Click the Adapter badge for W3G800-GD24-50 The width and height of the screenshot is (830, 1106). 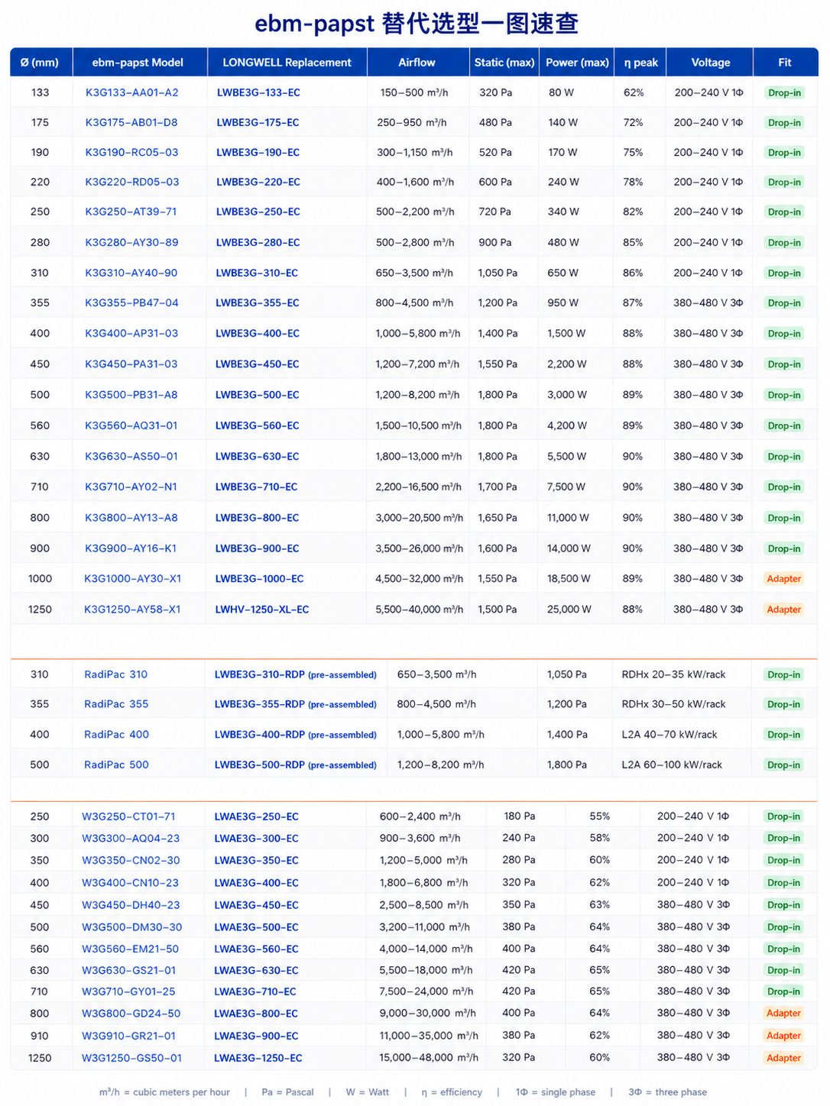coord(784,1014)
